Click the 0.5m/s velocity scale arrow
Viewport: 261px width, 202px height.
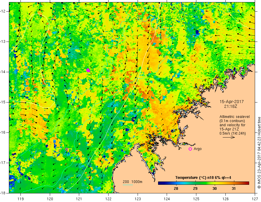229,137
